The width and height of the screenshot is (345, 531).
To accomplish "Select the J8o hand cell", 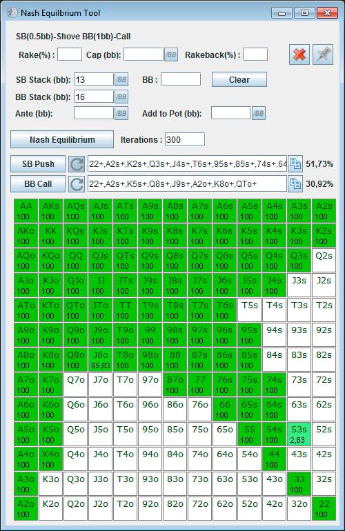I will click(x=100, y=360).
